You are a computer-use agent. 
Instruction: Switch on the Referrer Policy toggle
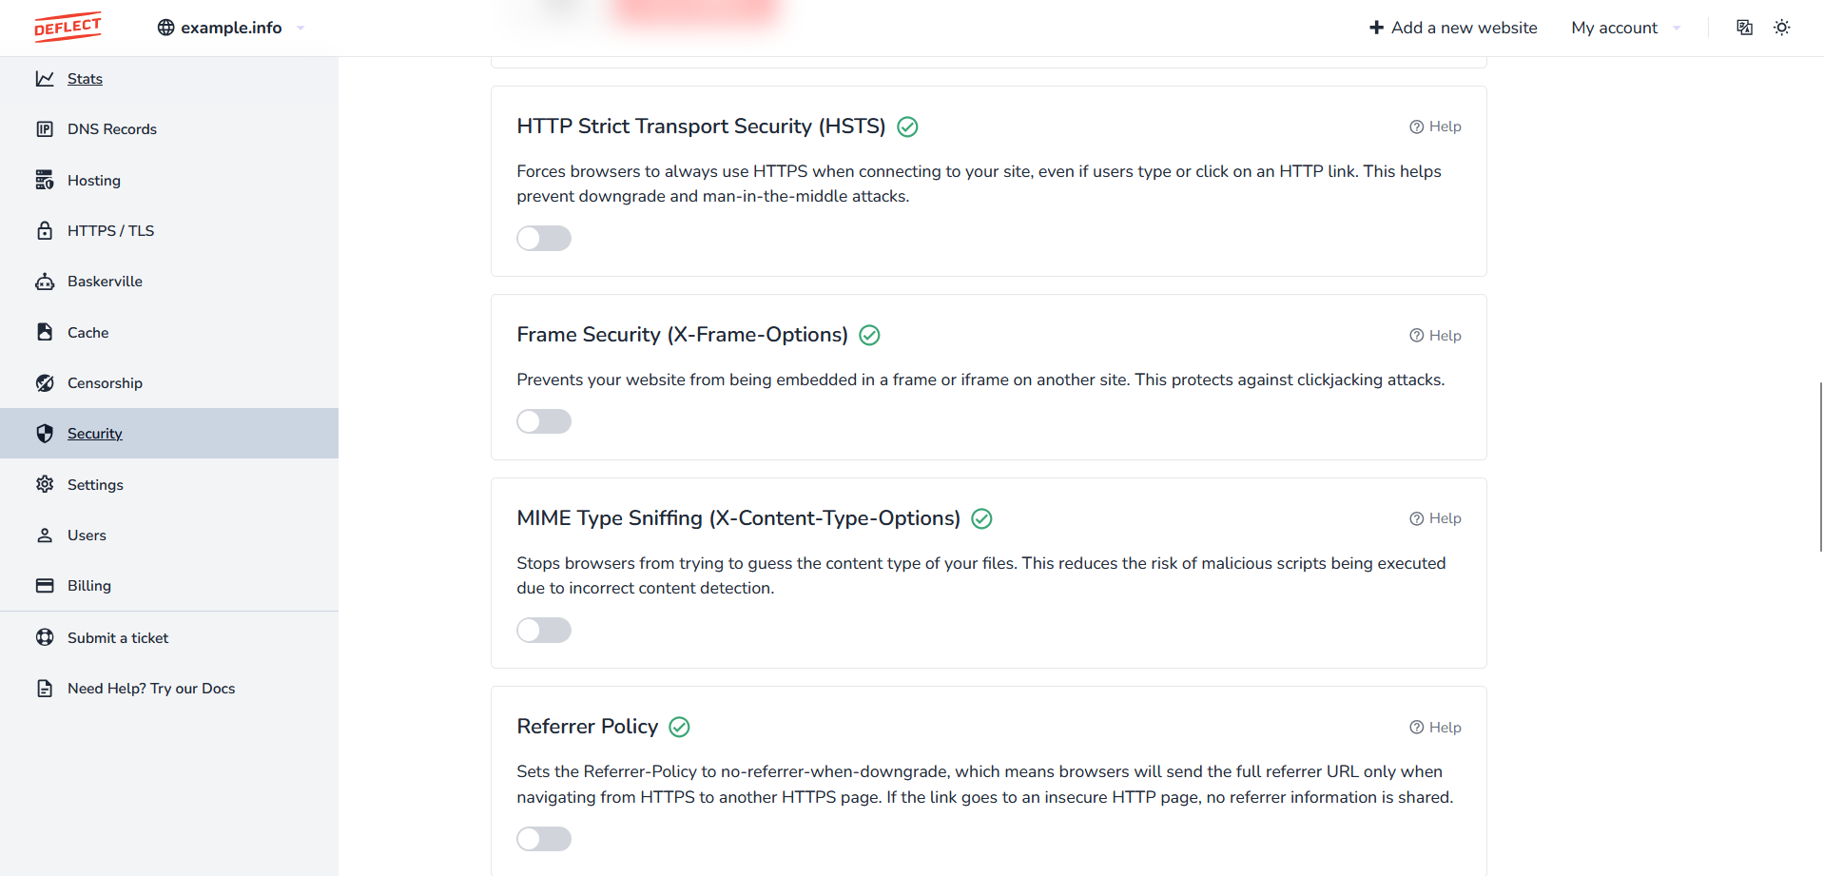[x=544, y=839]
